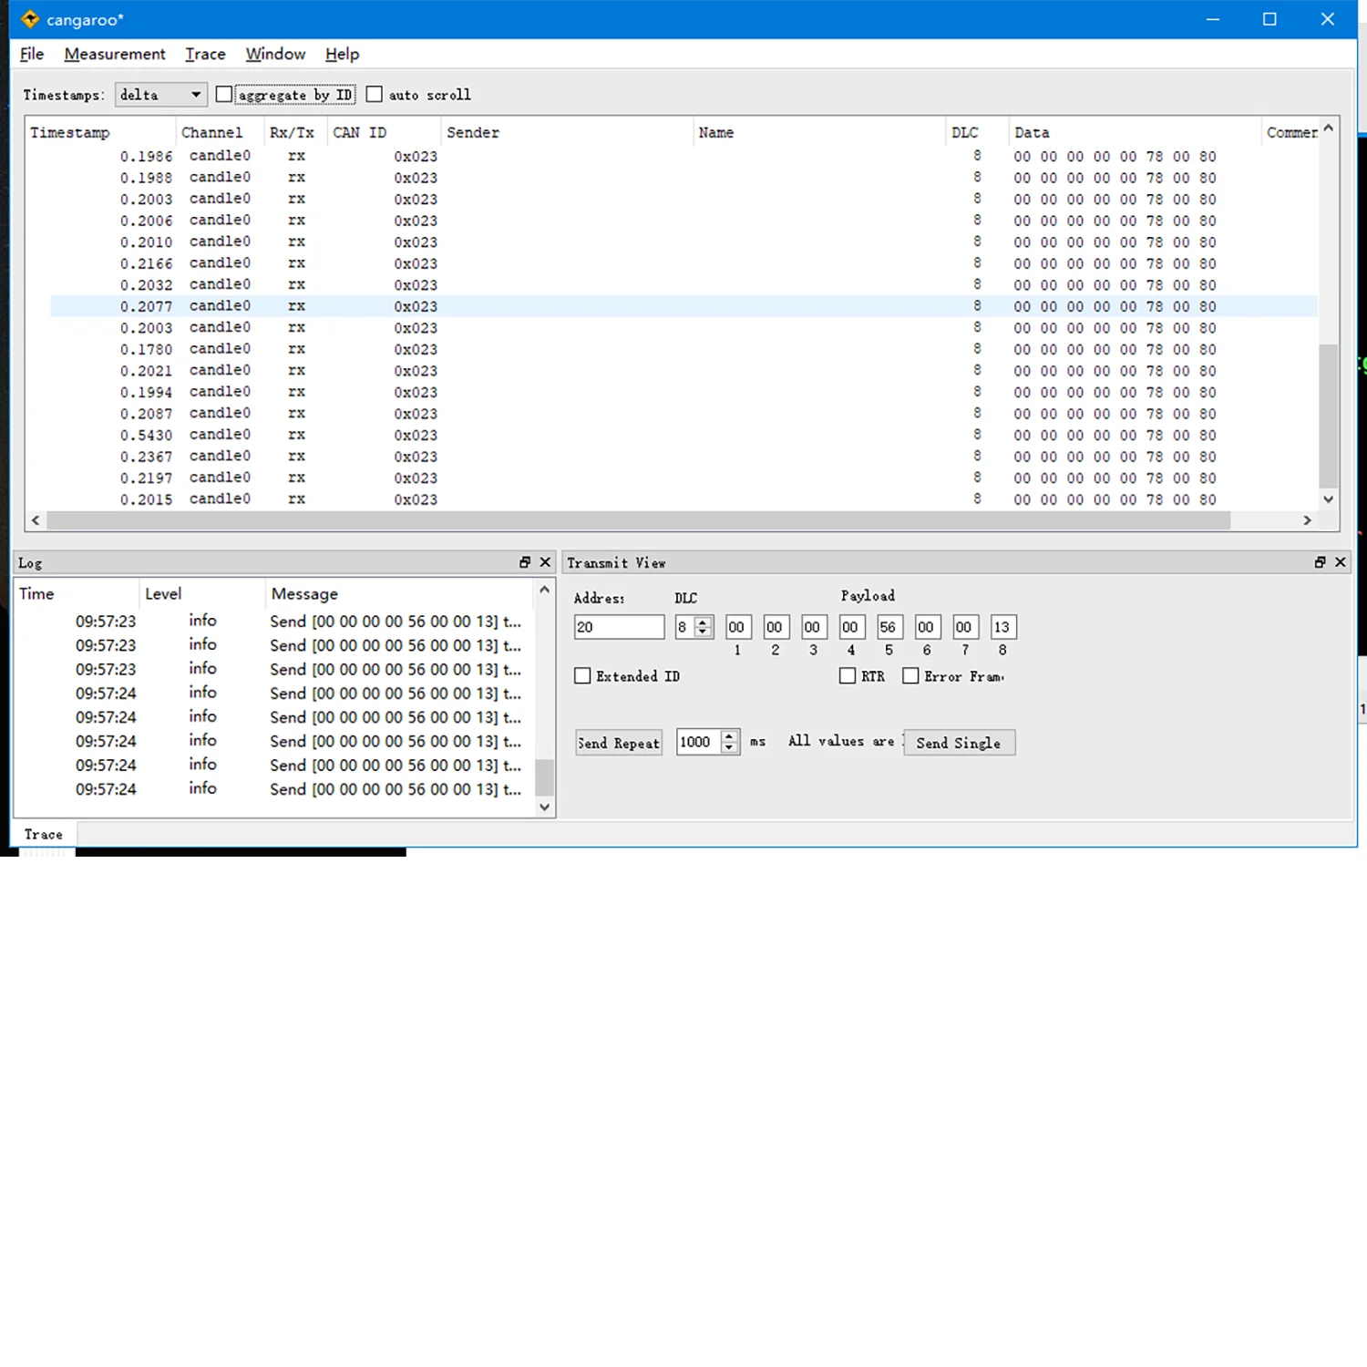The width and height of the screenshot is (1367, 1367).
Task: Open the Timestamps delta dropdown
Action: click(160, 95)
